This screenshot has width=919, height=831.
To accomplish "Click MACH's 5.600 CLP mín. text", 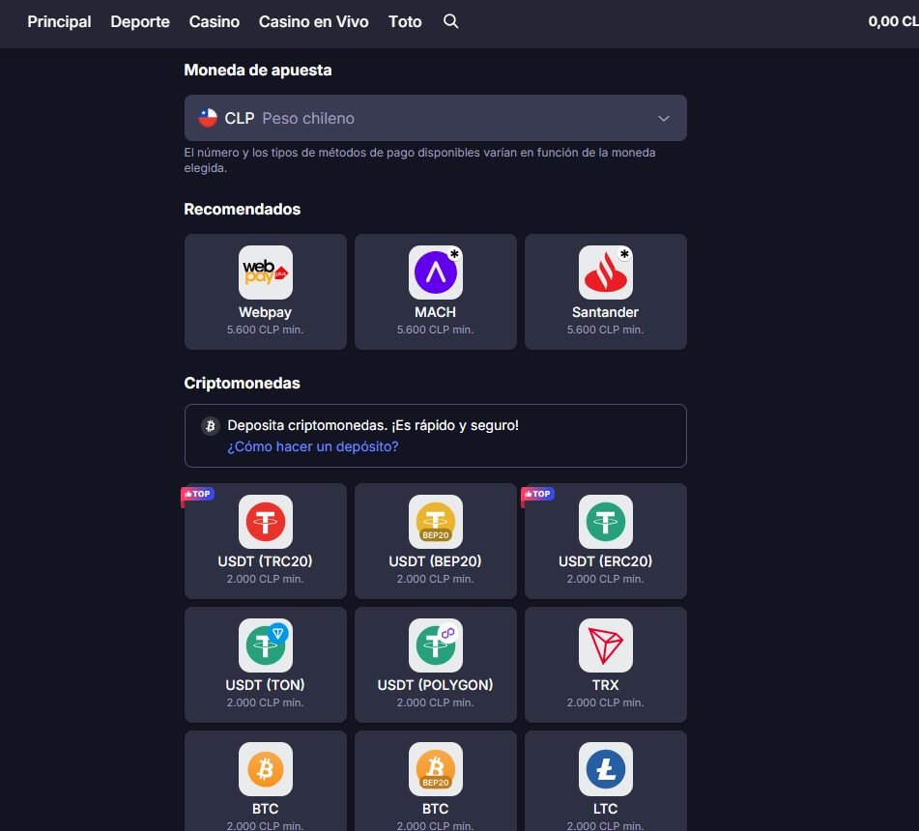I will click(435, 330).
